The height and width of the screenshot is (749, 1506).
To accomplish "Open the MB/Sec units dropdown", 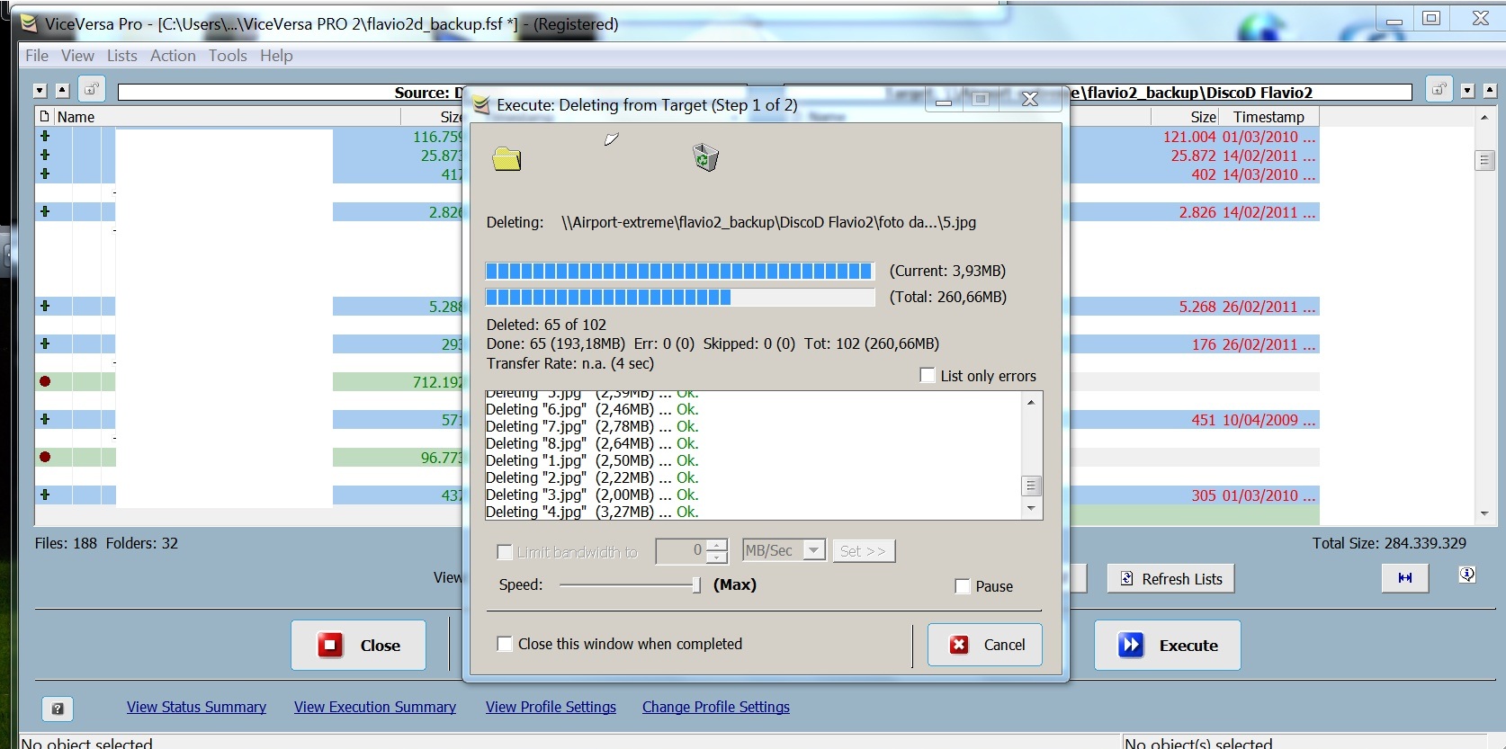I will tap(814, 550).
